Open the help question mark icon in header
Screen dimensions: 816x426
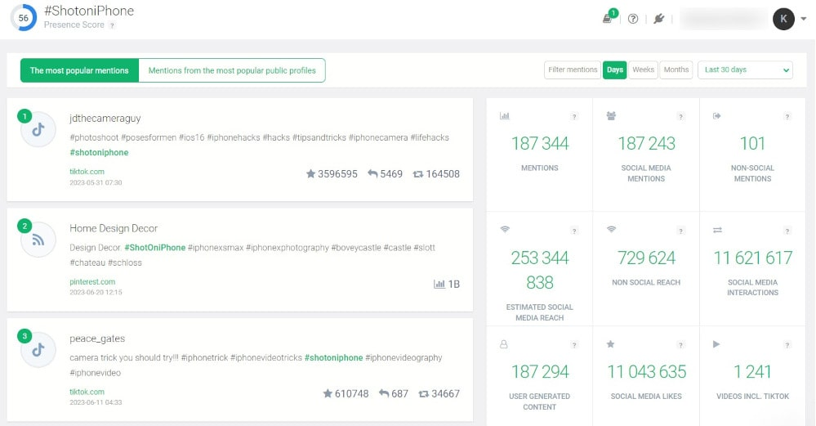pyautogui.click(x=633, y=19)
